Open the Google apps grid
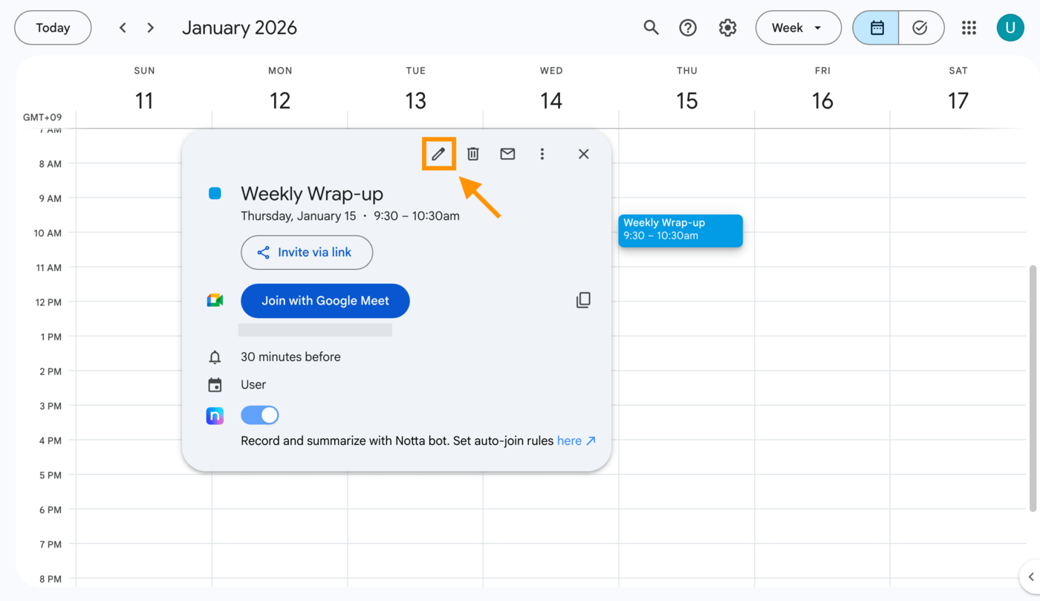 tap(969, 27)
